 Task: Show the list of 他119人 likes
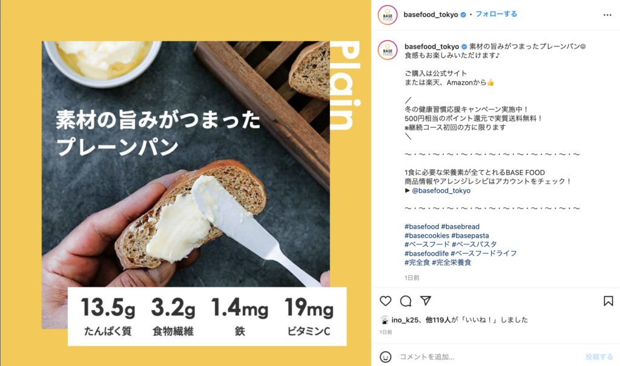[x=438, y=320]
